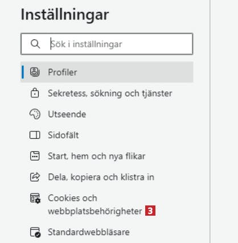Open Cookies och webbplatsbehörigheter text
Viewport: 238px width, 243px height.
[x=95, y=204]
